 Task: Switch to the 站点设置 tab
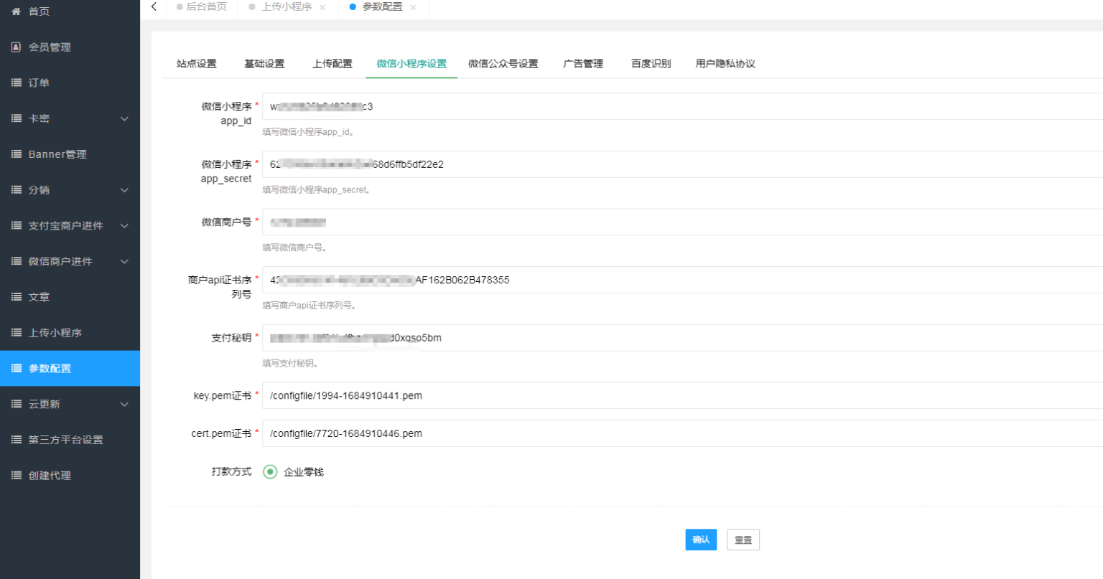(195, 63)
